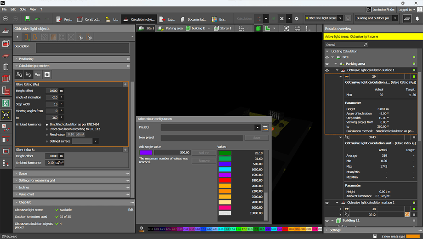This screenshot has width=423, height=239.
Task: Select the RUF upward flux icon
Action: coord(38,74)
